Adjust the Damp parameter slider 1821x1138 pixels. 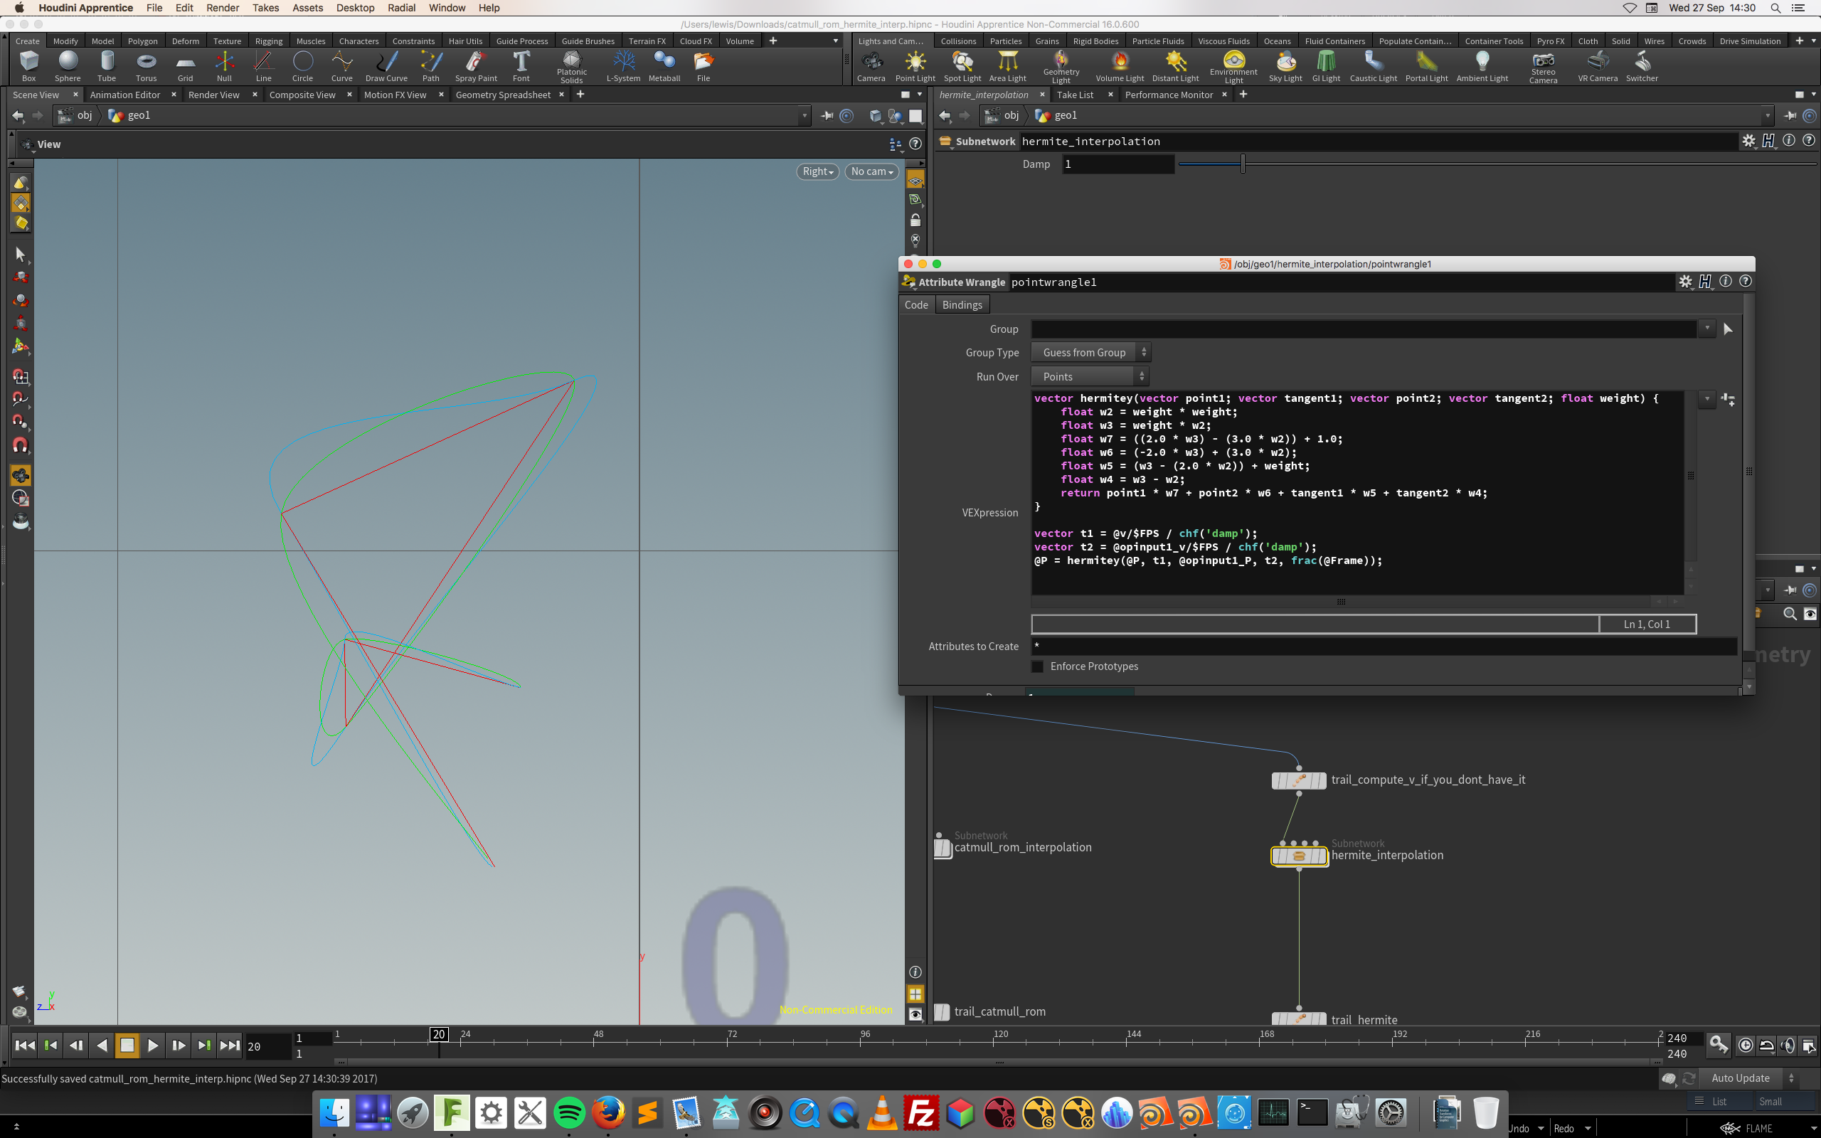click(1243, 164)
